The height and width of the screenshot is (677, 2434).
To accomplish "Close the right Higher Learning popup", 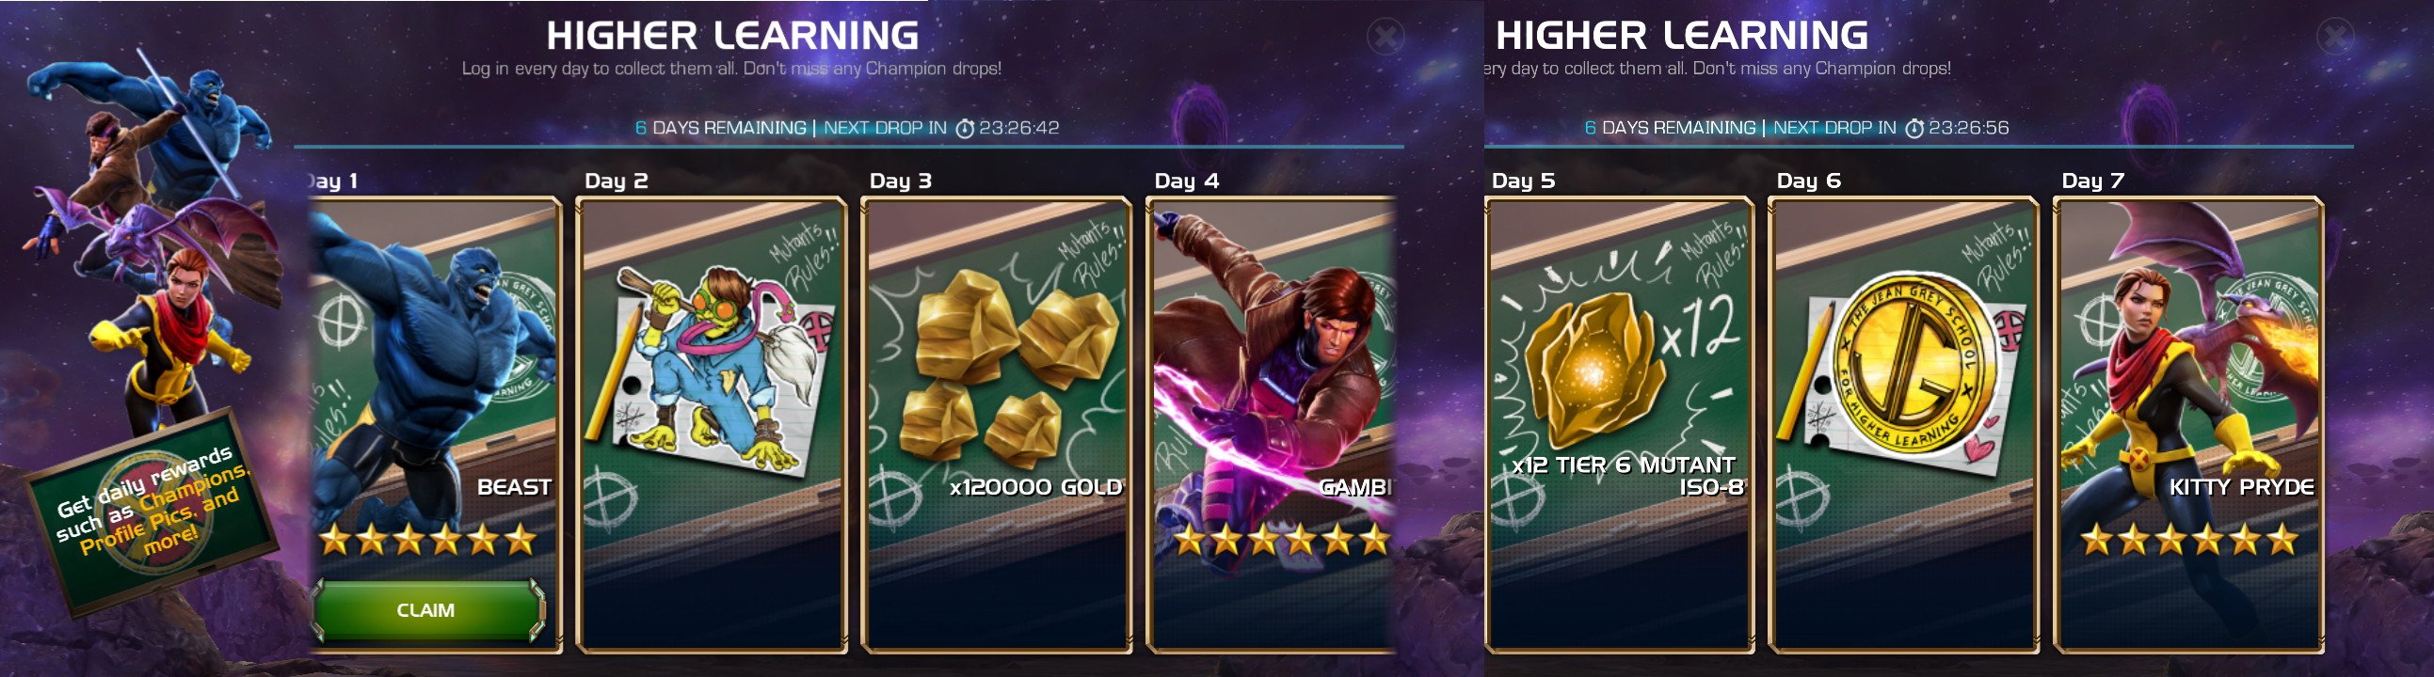I will click(2336, 37).
